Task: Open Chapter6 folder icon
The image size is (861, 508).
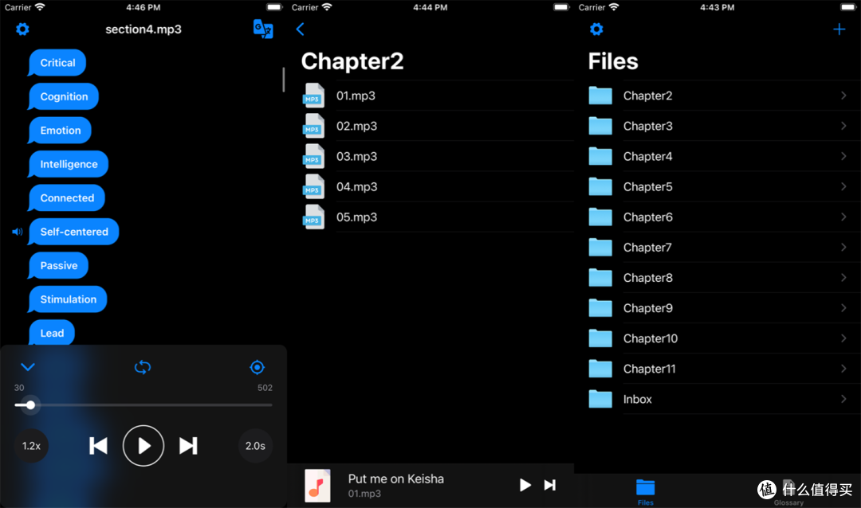Action: [600, 217]
